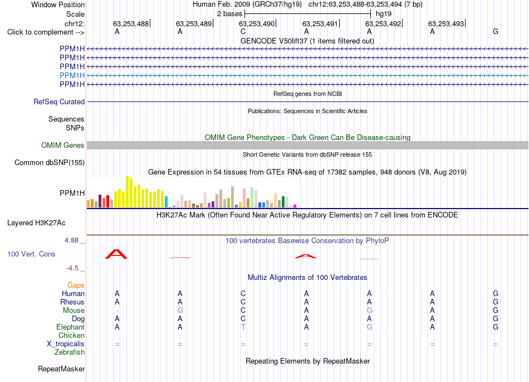Viewport: 529px width, 382px height.
Task: Click the magenta bar ending the GTEx chart
Action: point(295,206)
